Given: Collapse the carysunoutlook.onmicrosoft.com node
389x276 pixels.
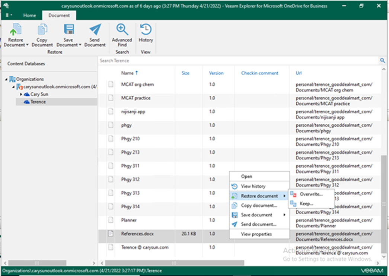Looking at the screenshot, I should tap(13, 87).
